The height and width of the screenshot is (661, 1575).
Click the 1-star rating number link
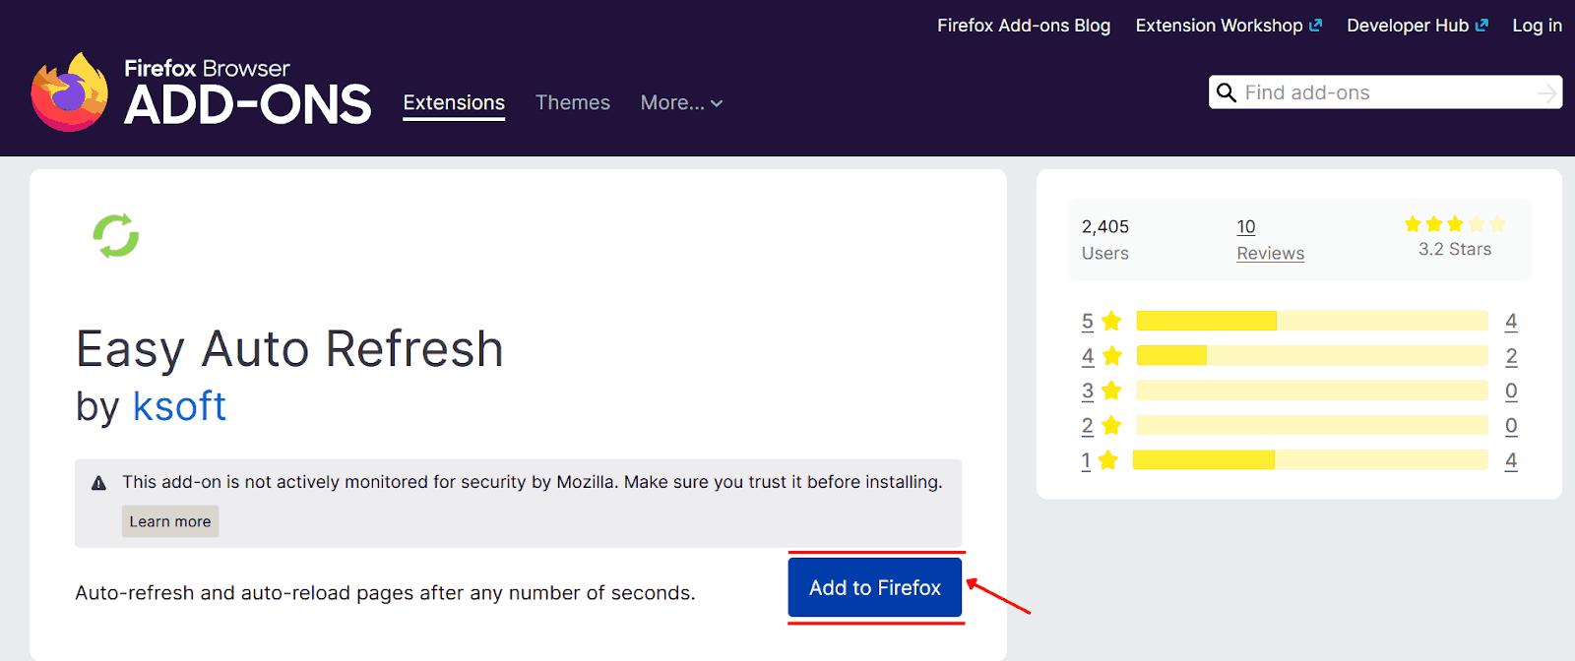[1086, 460]
